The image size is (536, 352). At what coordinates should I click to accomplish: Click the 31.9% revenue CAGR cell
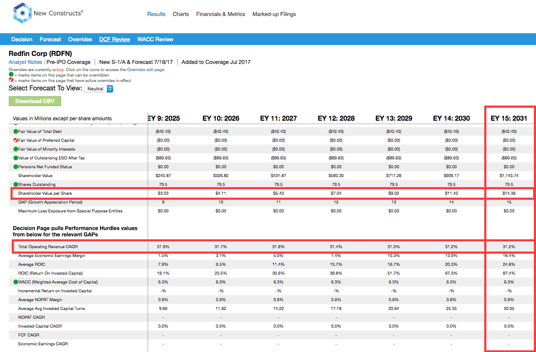pos(163,246)
